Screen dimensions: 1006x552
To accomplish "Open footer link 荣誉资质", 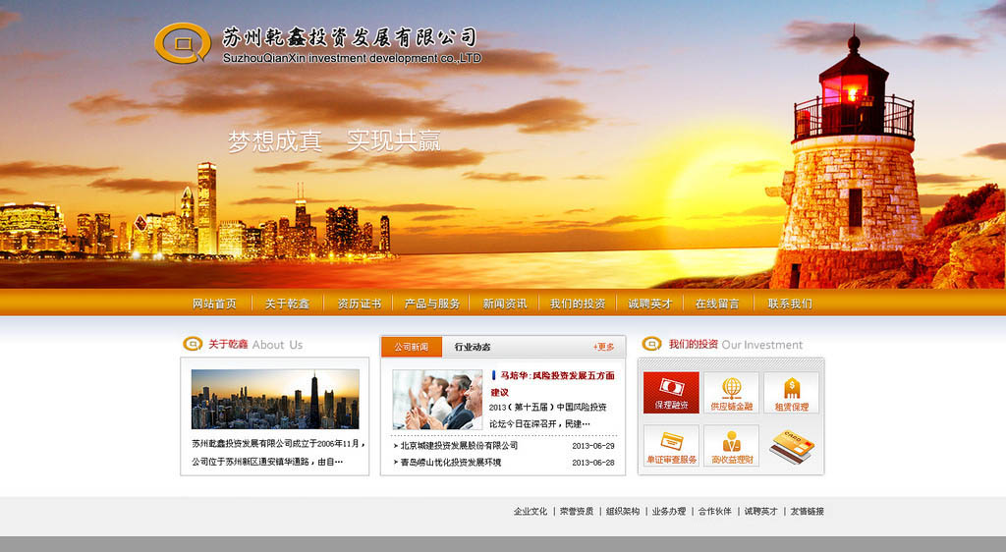I will (576, 511).
